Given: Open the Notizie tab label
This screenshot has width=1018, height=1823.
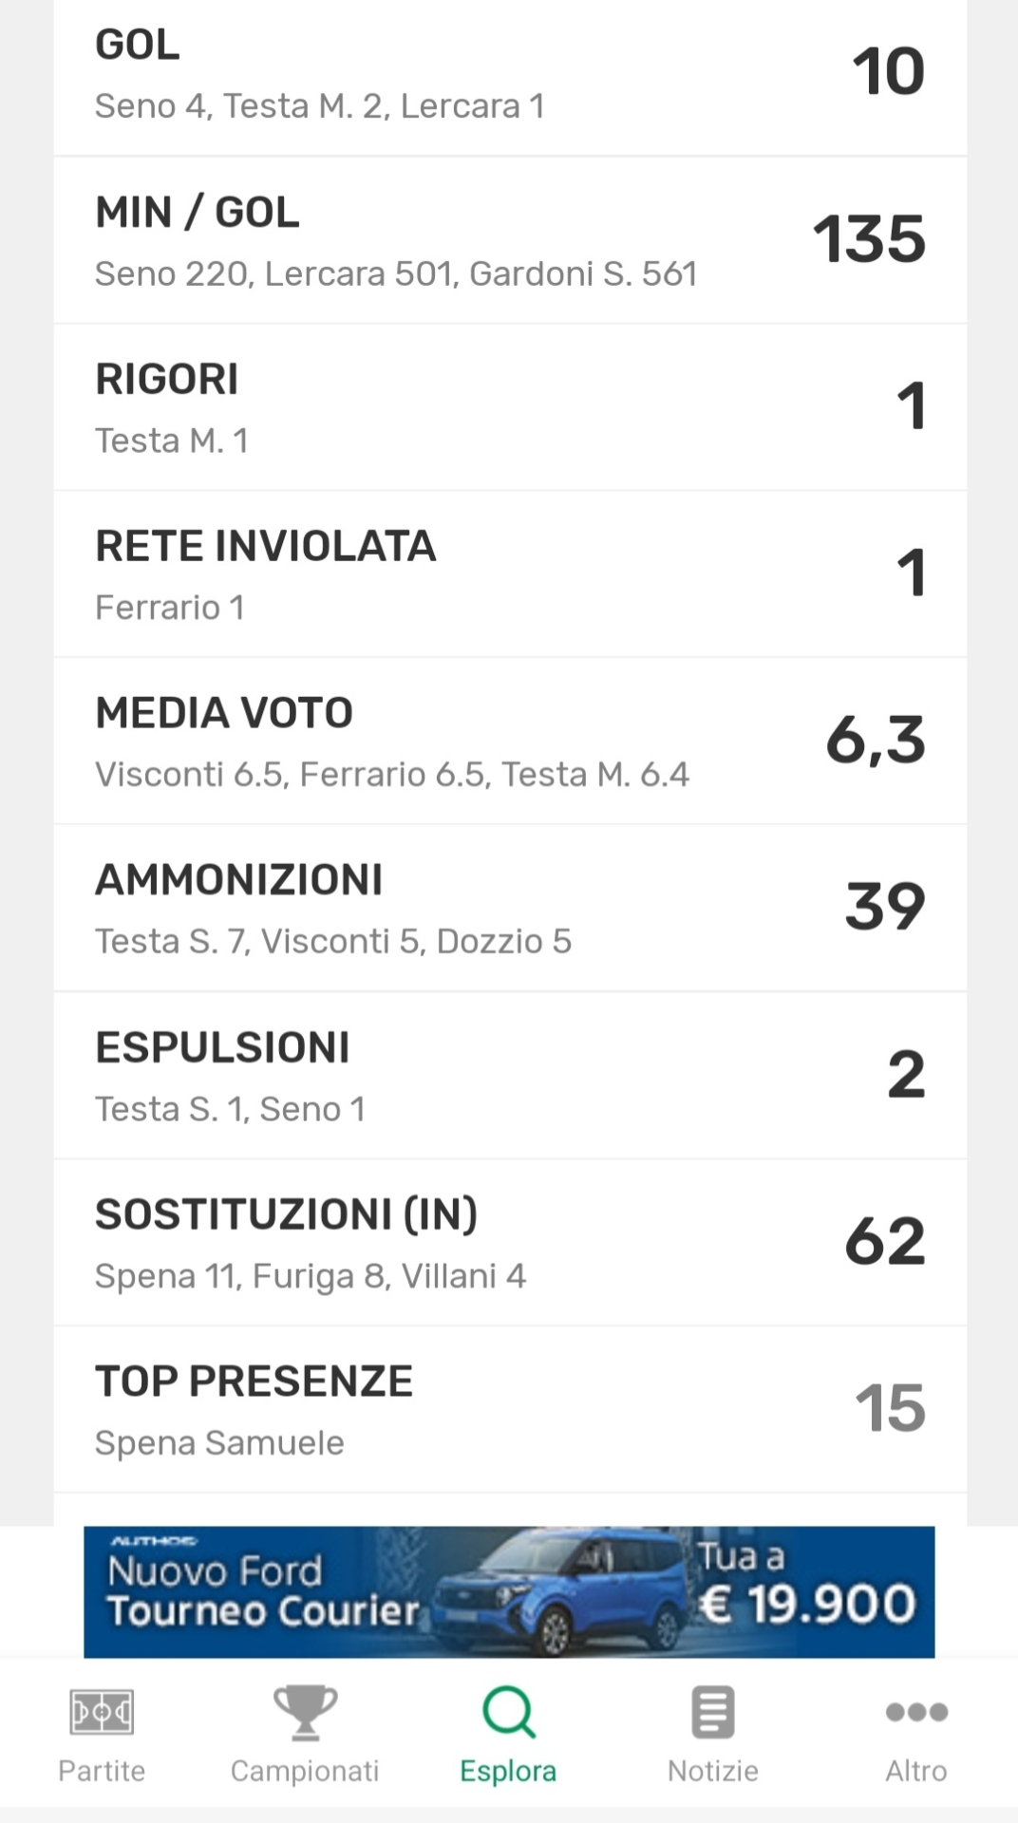Looking at the screenshot, I should click(x=712, y=1771).
